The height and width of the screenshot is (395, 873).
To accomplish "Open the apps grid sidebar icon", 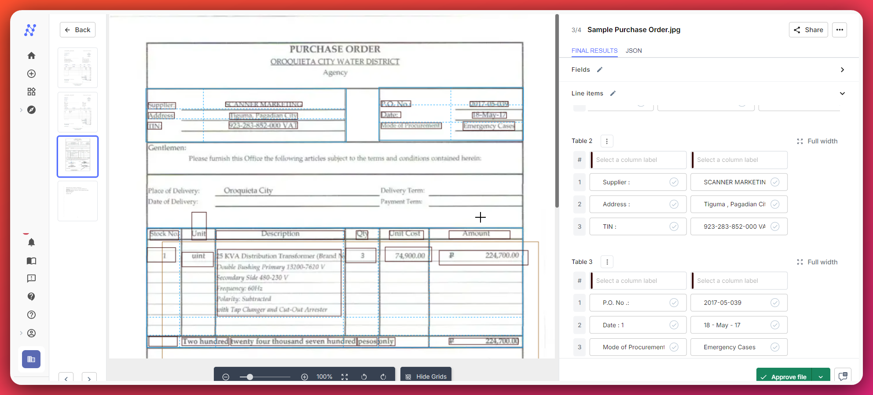I will pos(31,91).
